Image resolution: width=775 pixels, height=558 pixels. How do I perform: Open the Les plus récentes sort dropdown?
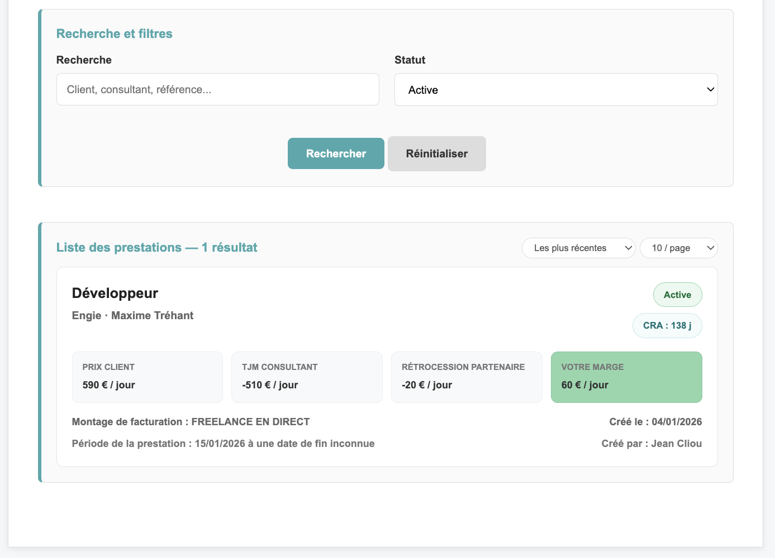[578, 248]
